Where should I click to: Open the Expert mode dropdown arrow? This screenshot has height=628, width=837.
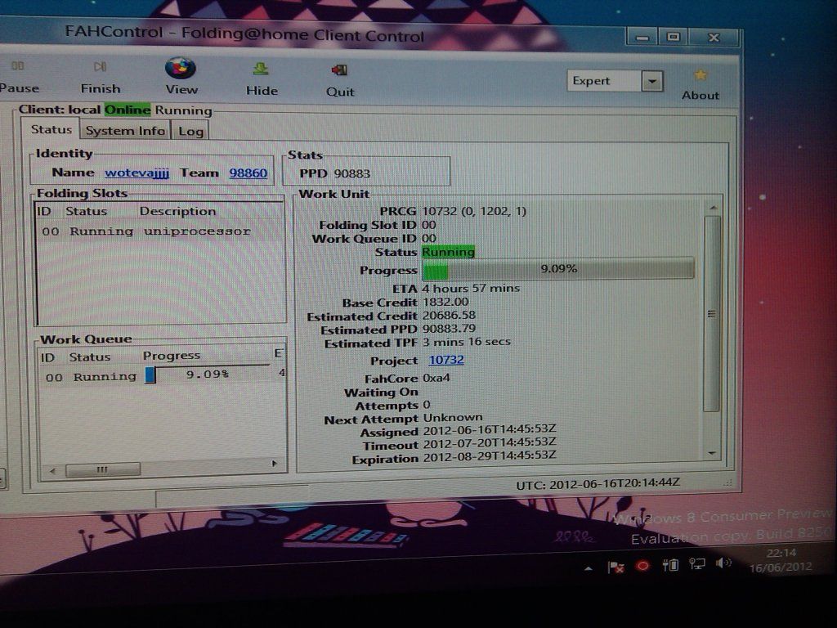click(651, 82)
